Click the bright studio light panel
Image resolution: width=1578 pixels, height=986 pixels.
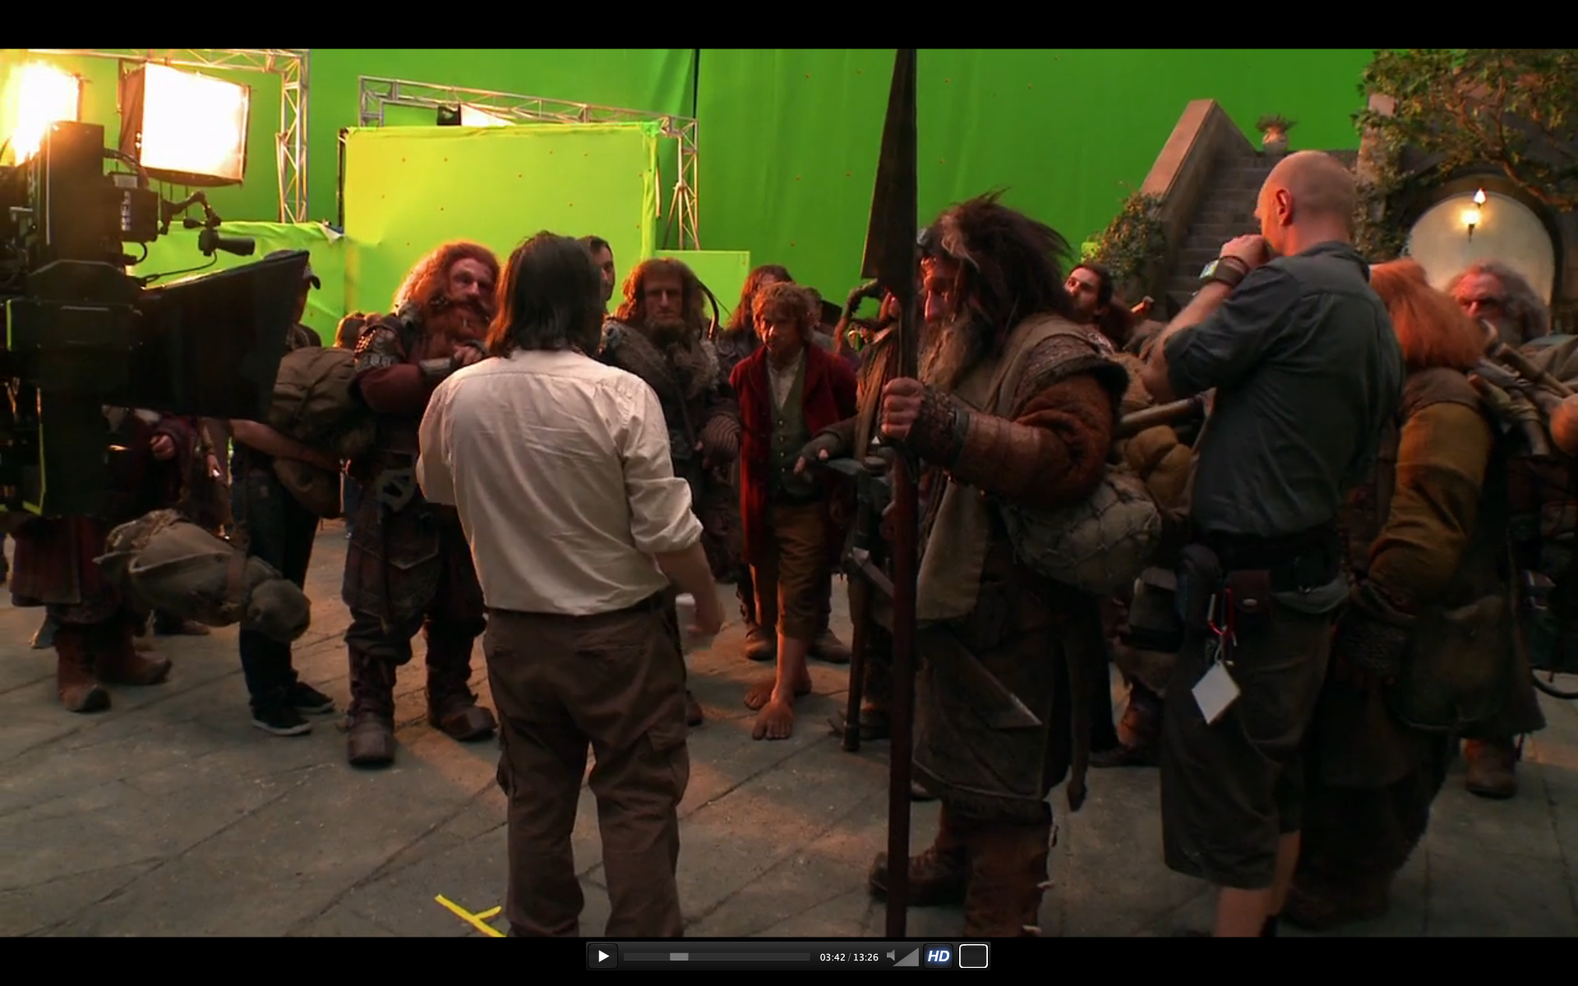coord(194,123)
